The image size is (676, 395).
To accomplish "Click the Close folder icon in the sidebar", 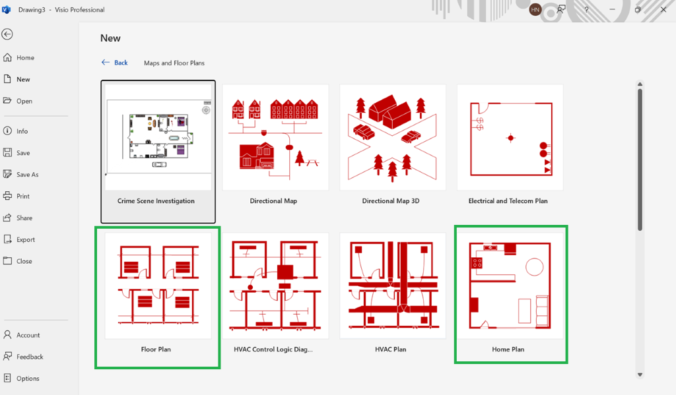I will (x=7, y=260).
